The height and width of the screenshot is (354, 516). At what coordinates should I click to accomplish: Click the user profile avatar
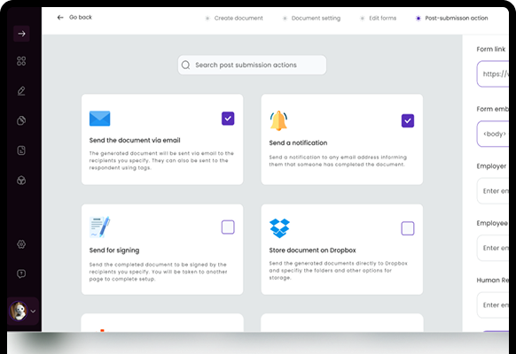[18, 311]
